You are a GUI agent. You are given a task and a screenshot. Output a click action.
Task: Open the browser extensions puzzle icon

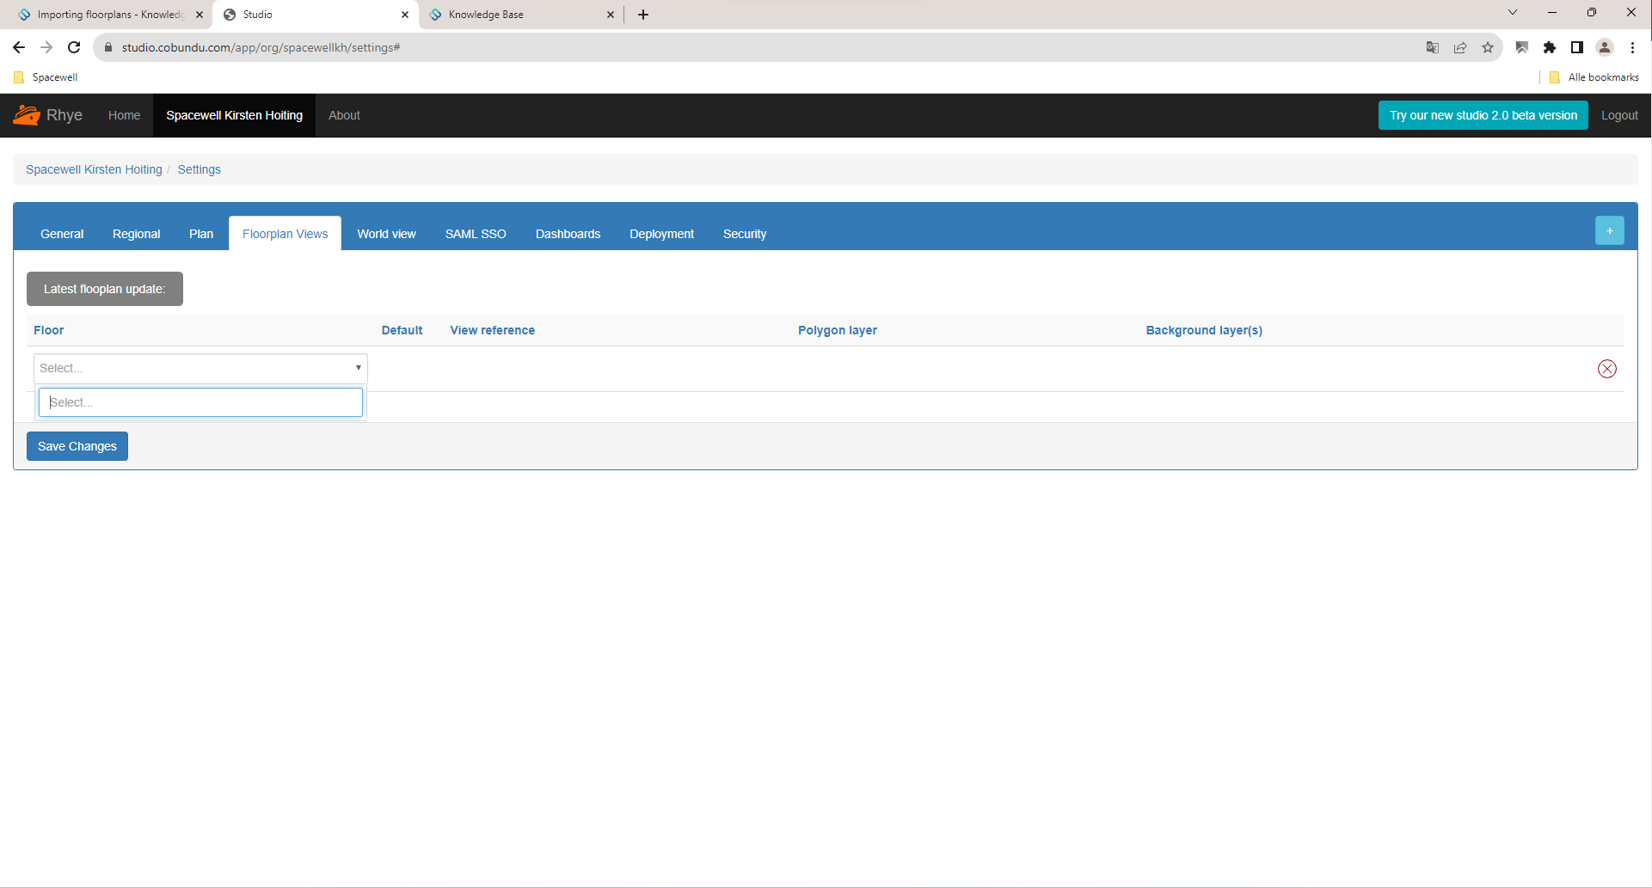pyautogui.click(x=1550, y=47)
